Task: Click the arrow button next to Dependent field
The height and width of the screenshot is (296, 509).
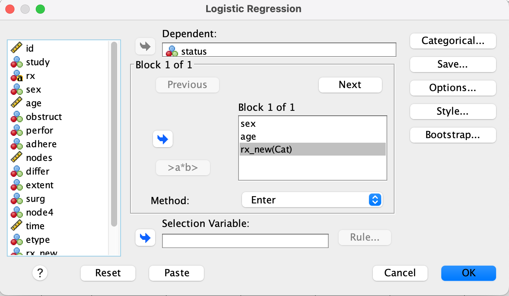Action: point(145,47)
